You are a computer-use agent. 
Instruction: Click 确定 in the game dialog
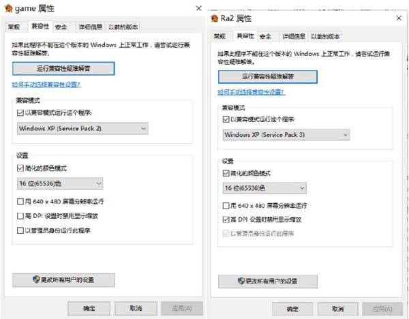coord(89,309)
